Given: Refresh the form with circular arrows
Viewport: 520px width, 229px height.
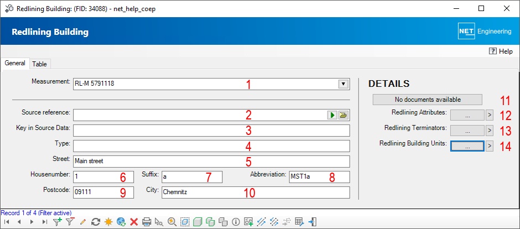Looking at the screenshot, I should pyautogui.click(x=96, y=222).
